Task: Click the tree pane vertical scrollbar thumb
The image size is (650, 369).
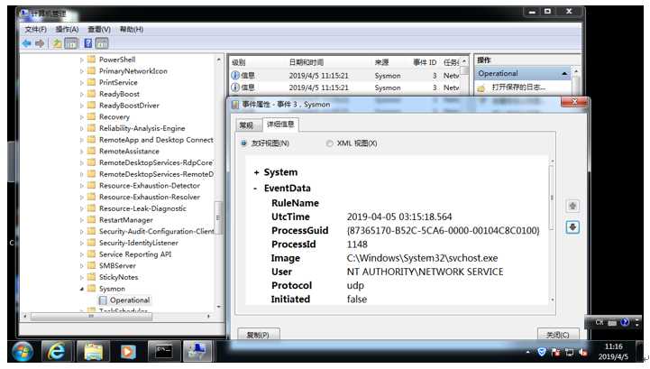Action: tap(218, 217)
